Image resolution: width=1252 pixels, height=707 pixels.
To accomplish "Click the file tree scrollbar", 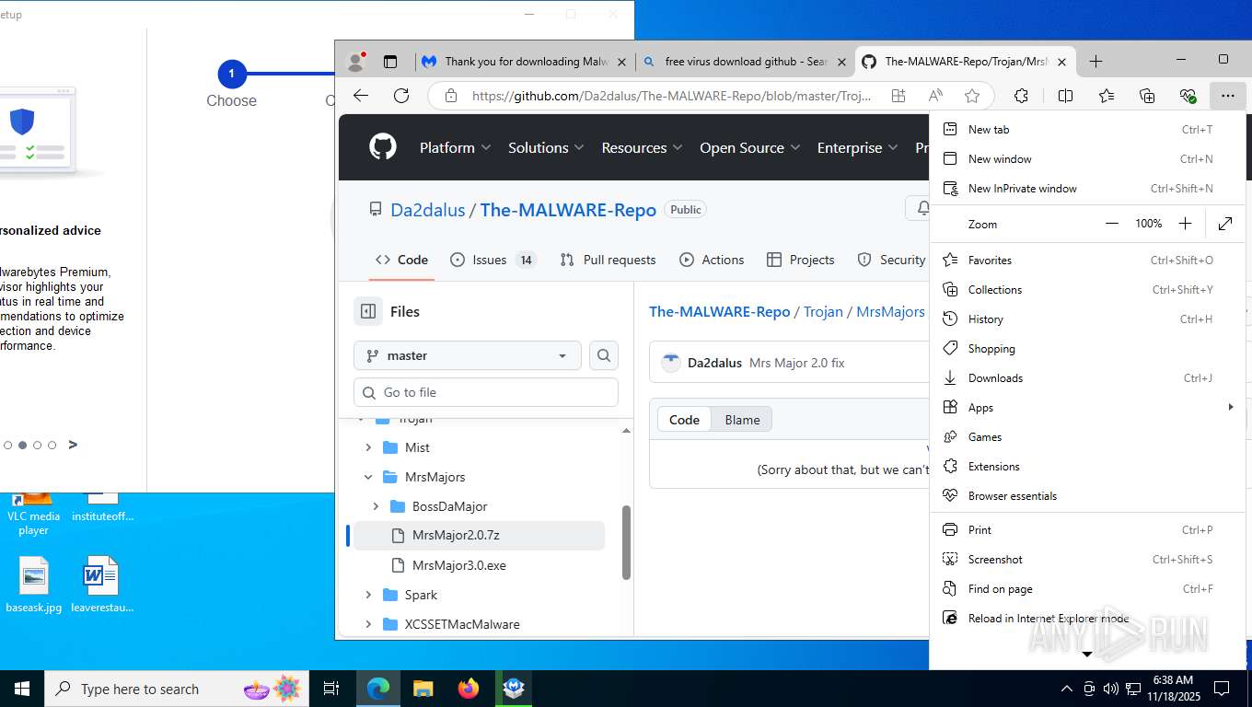I will (x=627, y=542).
